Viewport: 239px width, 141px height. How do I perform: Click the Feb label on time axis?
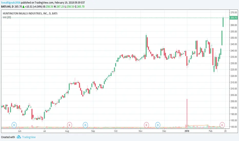[211, 131]
